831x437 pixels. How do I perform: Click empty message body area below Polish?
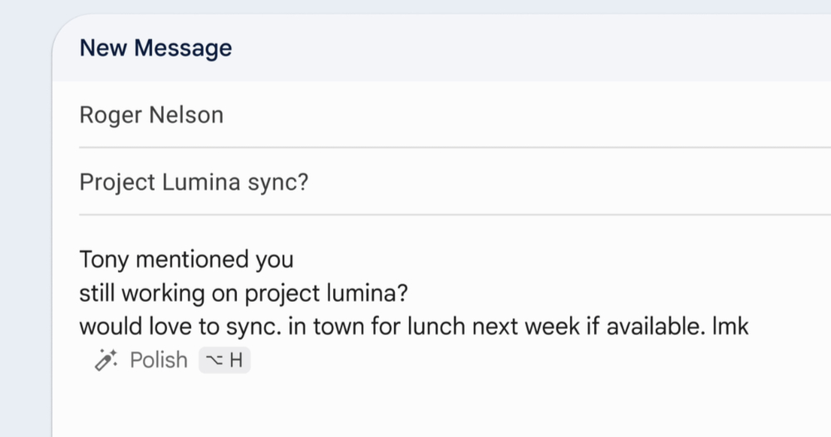click(x=440, y=405)
